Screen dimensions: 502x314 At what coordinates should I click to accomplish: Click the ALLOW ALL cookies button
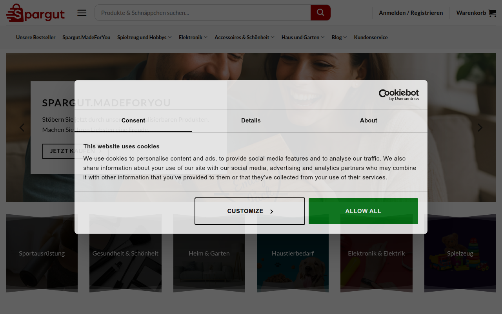click(363, 211)
